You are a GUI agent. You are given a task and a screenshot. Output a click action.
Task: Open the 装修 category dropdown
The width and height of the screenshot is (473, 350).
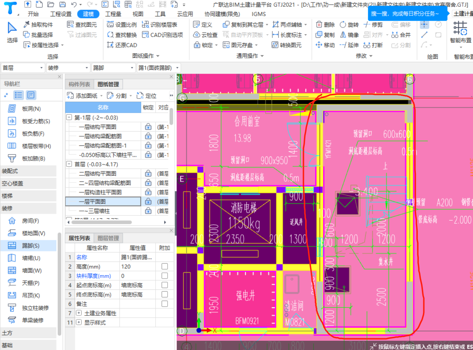(x=68, y=68)
